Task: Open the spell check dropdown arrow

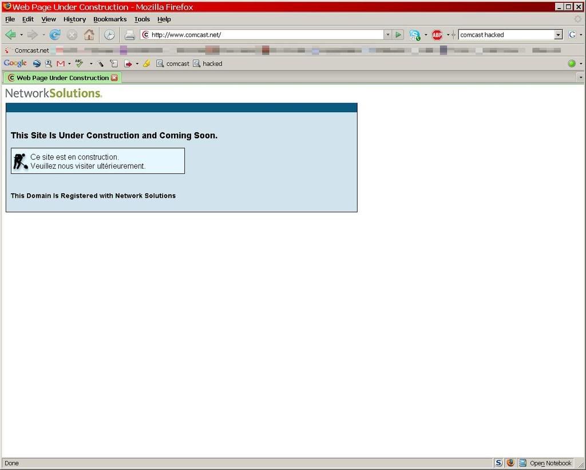Action: (x=91, y=64)
